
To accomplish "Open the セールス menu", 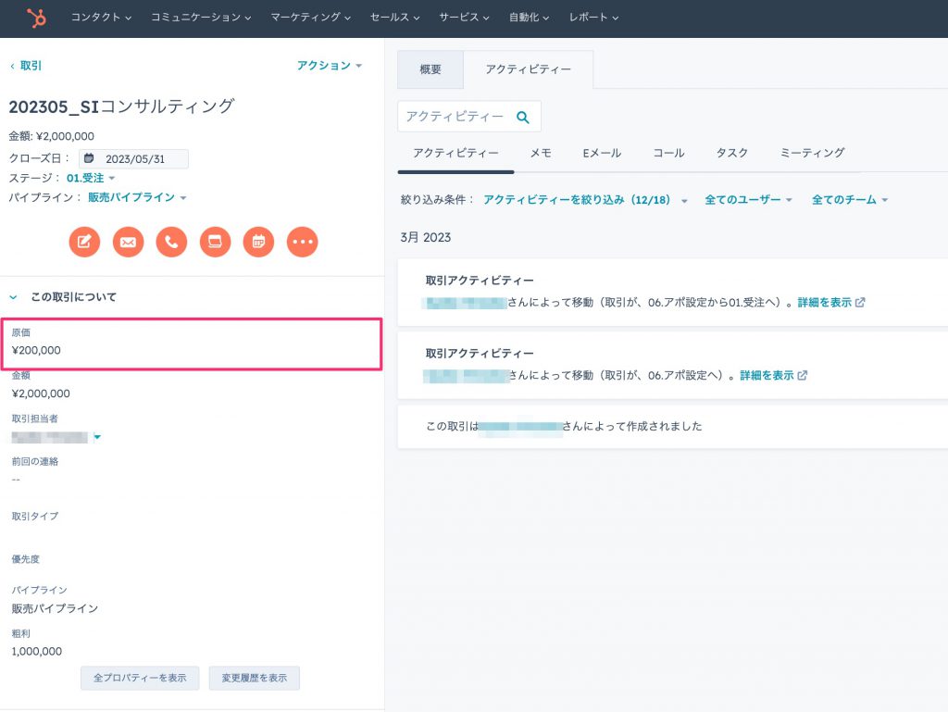I will [x=394, y=18].
